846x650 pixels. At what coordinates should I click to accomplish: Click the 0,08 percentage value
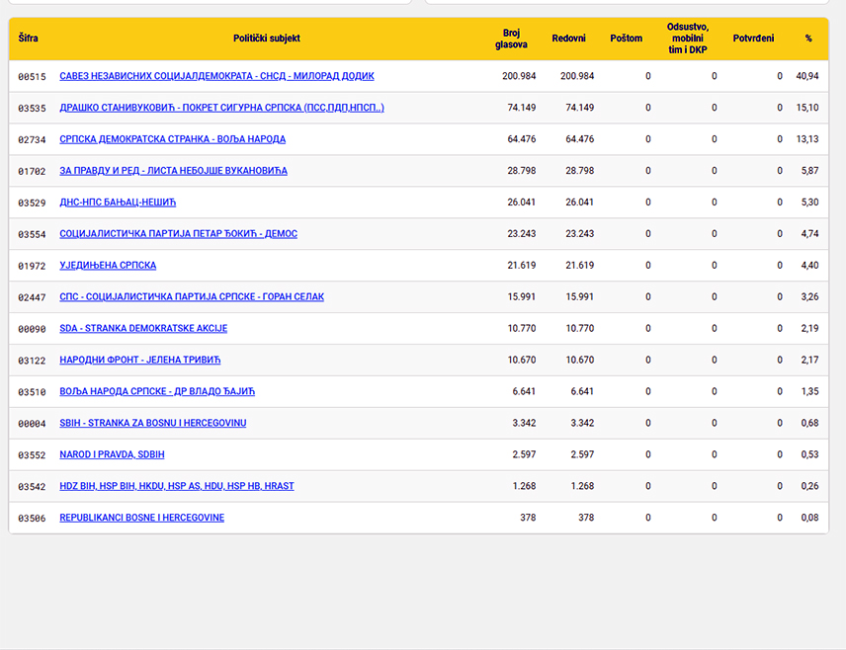[809, 518]
